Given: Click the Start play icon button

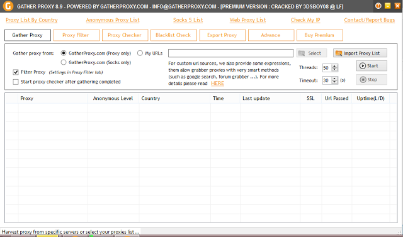Looking at the screenshot, I should point(372,66).
